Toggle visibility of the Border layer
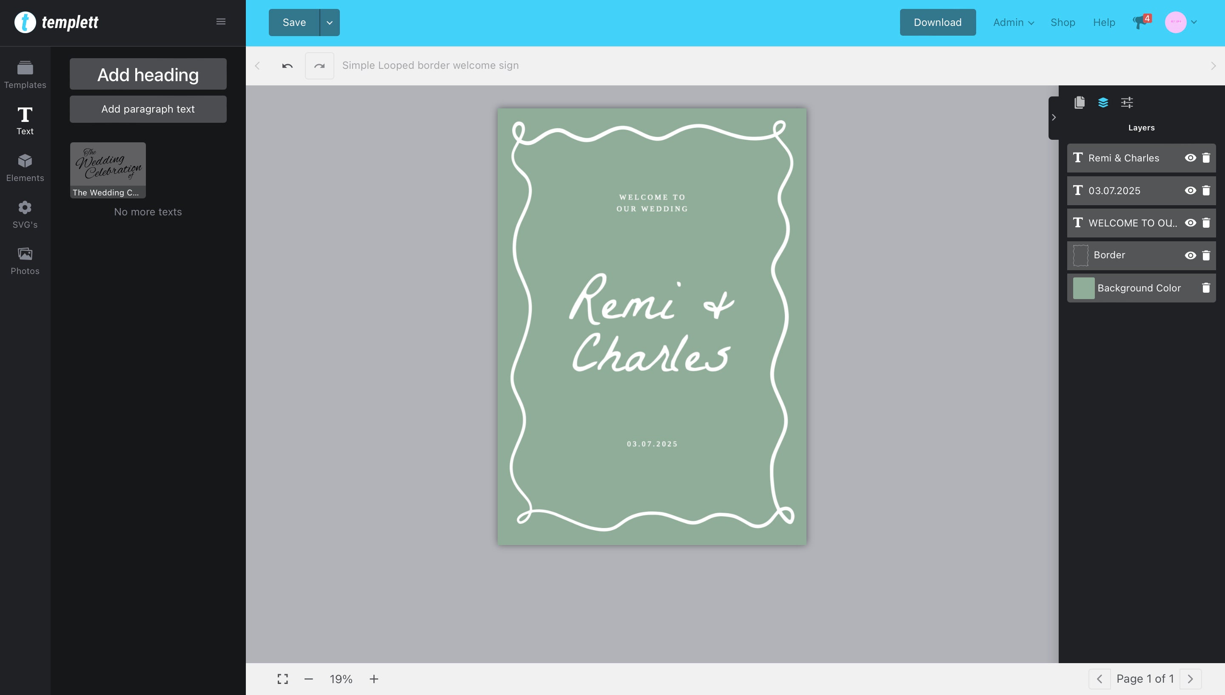Screen dimensions: 1225x695 coord(1190,255)
